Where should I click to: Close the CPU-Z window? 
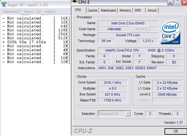184,2
